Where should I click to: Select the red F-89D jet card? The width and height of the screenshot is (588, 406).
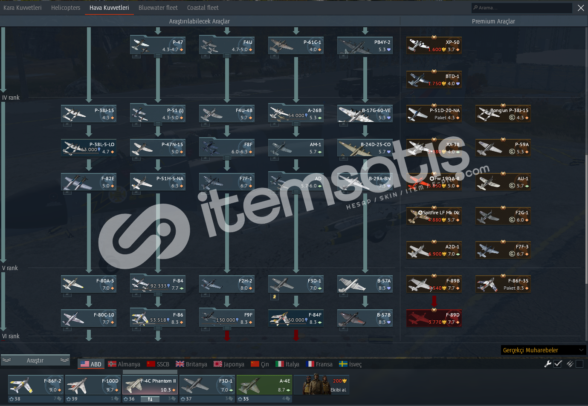pos(434,318)
